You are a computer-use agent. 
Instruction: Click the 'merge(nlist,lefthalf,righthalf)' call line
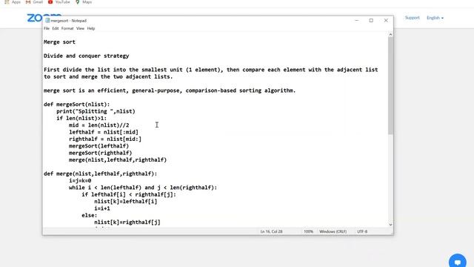[x=118, y=160]
